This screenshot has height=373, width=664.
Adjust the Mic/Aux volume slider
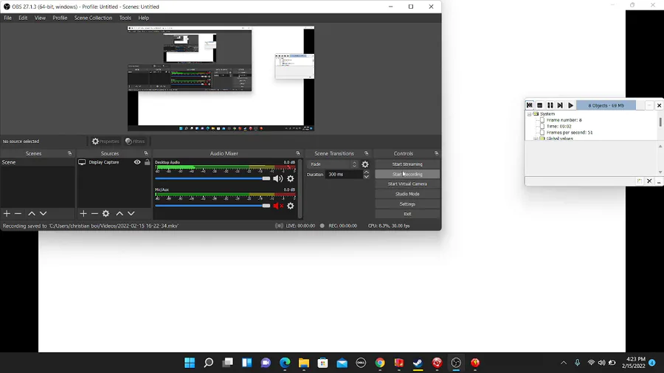[212, 206]
